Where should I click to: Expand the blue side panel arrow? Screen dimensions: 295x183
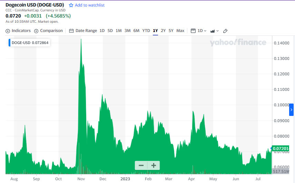291,110
